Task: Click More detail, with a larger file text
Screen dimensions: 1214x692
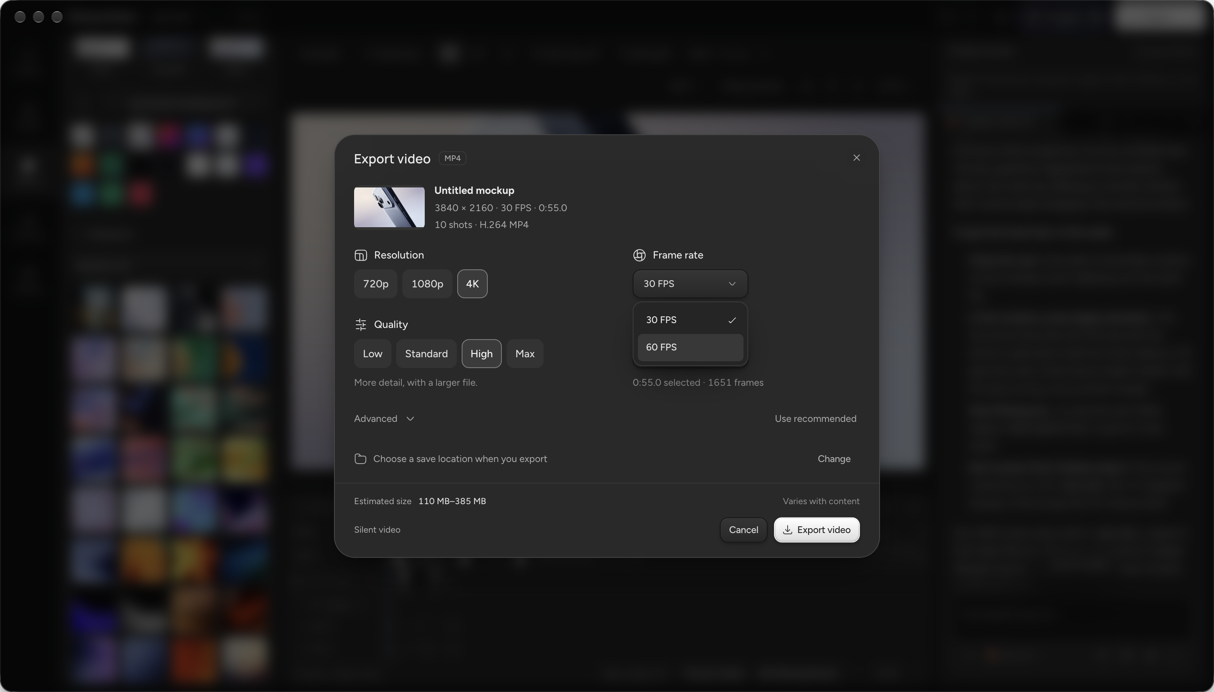Action: pos(416,383)
